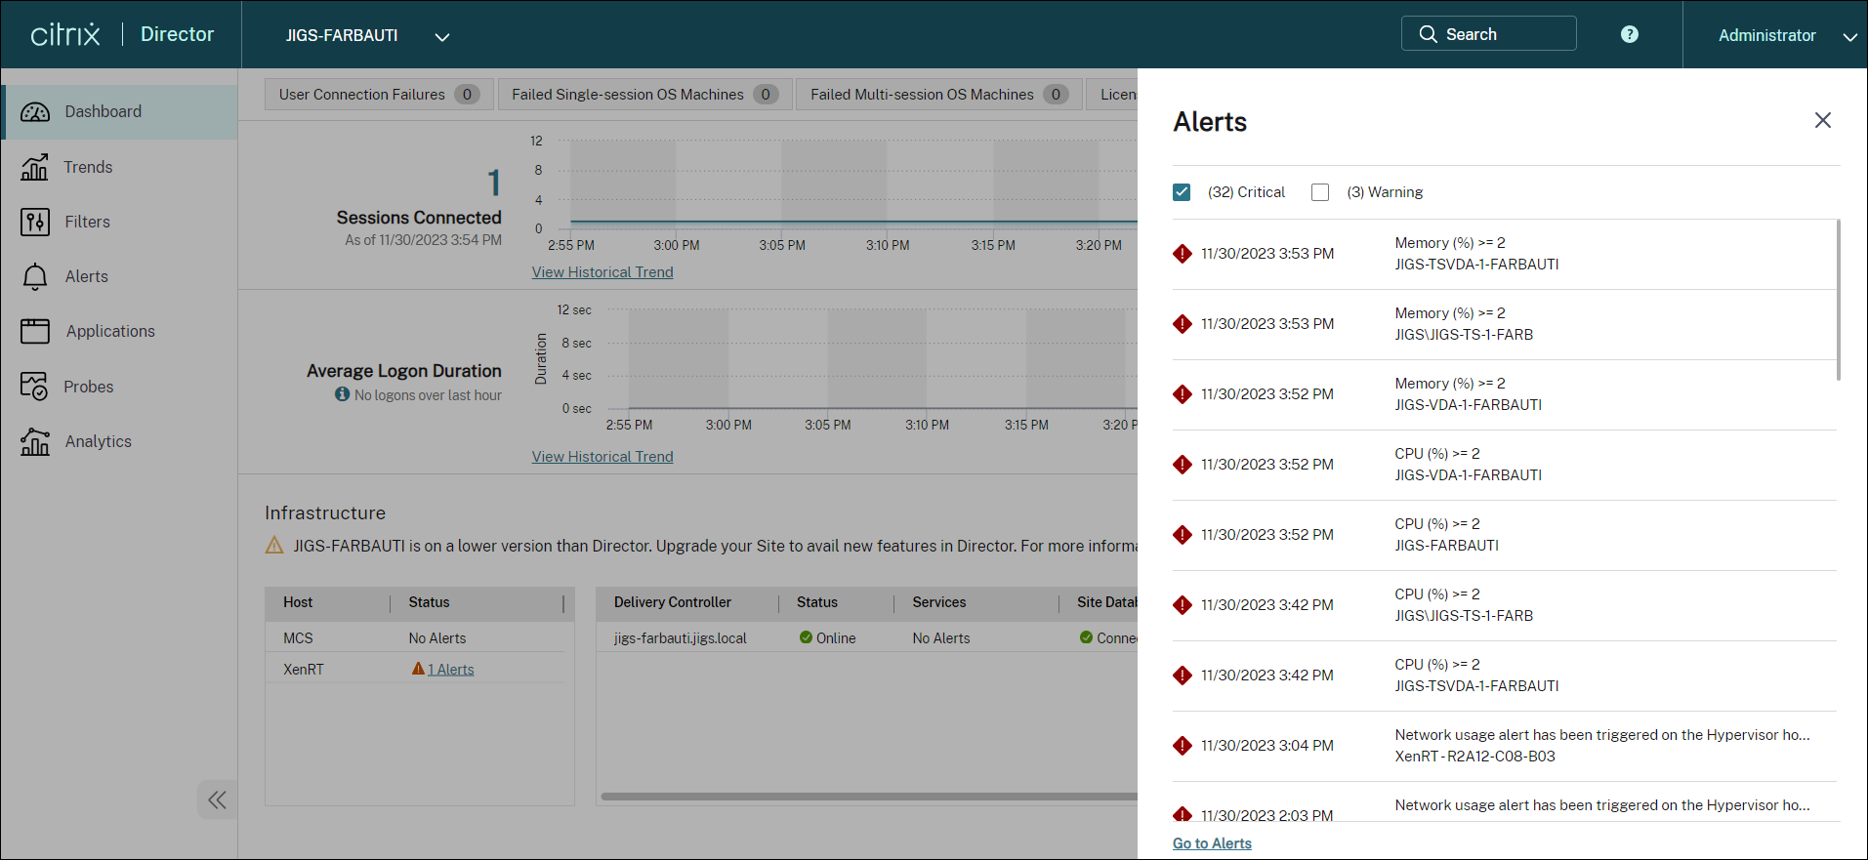
Task: Expand the JIGS-FARBAUTI site dropdown
Action: [x=442, y=37]
